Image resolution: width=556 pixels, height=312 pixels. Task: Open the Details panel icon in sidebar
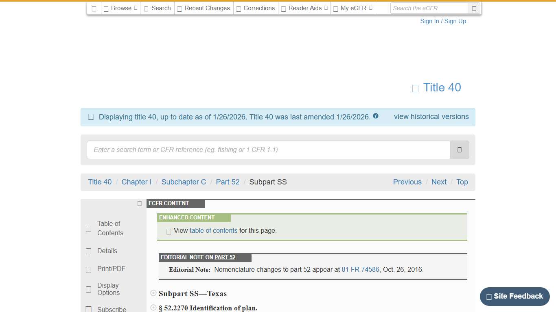pyautogui.click(x=88, y=251)
